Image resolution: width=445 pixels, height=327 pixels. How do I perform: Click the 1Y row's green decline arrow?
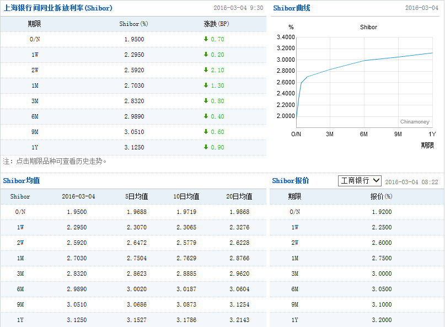point(206,147)
